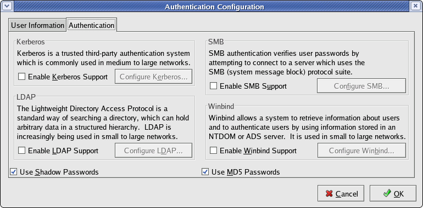The height and width of the screenshot is (208, 423).
Task: Enable Kerberos Support checkbox
Action: [x=22, y=77]
